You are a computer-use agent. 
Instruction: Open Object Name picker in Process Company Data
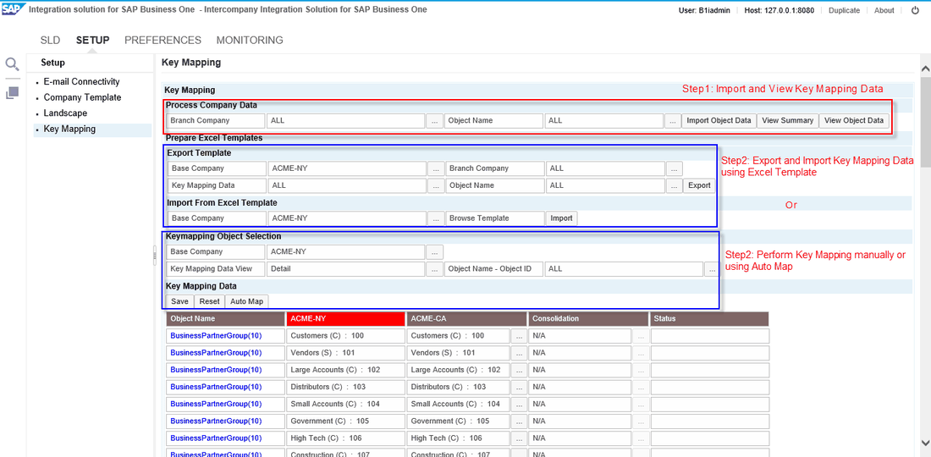[x=672, y=121]
